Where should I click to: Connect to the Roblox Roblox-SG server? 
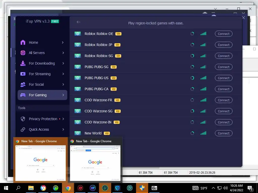pyautogui.click(x=224, y=56)
